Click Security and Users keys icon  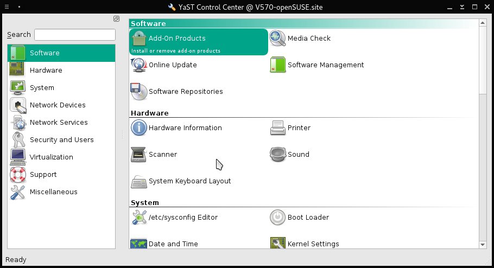18,140
